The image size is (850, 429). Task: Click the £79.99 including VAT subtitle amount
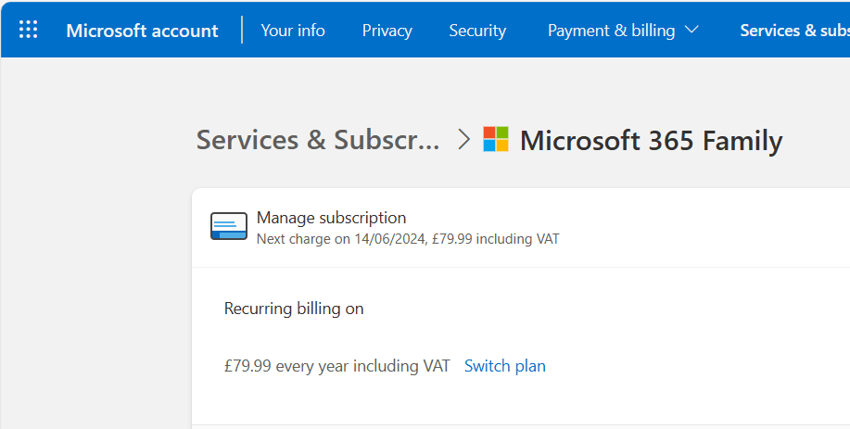496,239
